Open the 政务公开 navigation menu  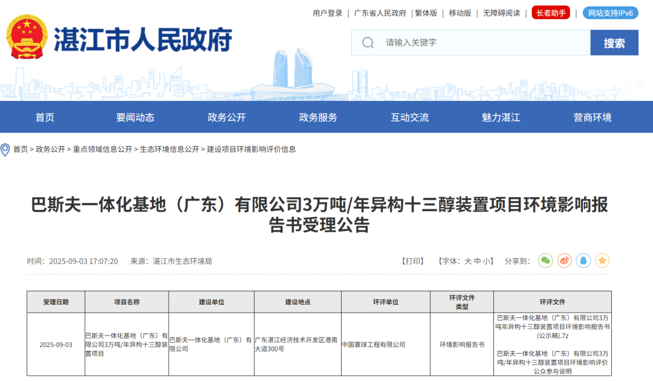coord(227,118)
